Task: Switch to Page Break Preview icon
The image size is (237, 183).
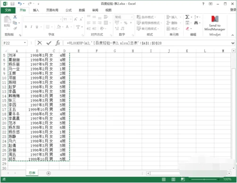Action: [183, 179]
